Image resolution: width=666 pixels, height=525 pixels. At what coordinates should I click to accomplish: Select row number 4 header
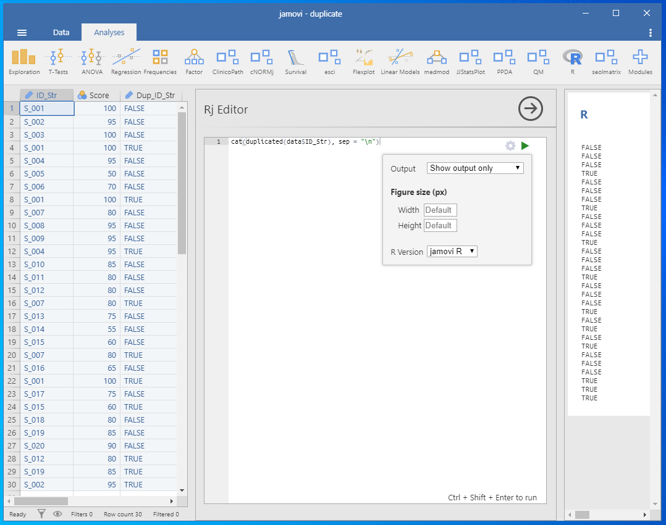[12, 147]
